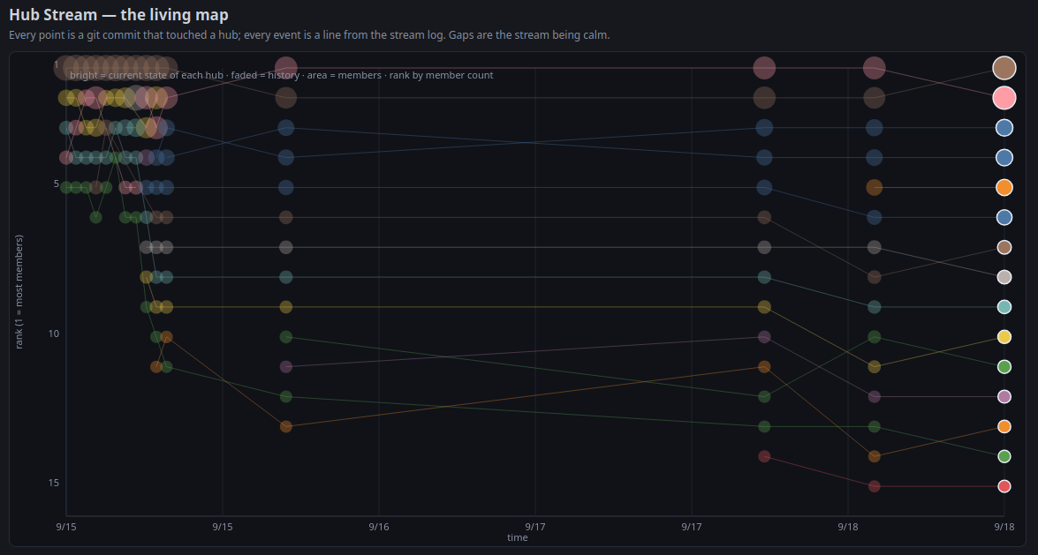Click the bright brown rank 1 hub point
Image resolution: width=1038 pixels, height=555 pixels.
(x=1004, y=67)
